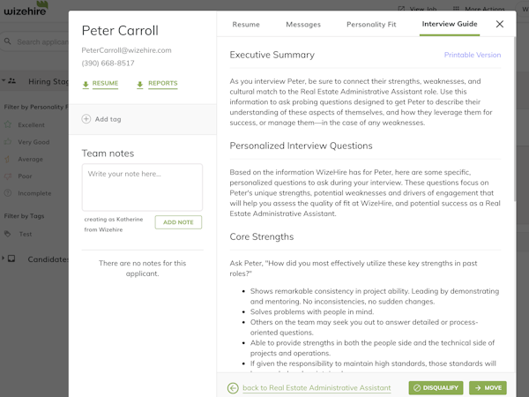Click the back arrow circle icon
Viewport: 529px width, 397px height.
[233, 388]
